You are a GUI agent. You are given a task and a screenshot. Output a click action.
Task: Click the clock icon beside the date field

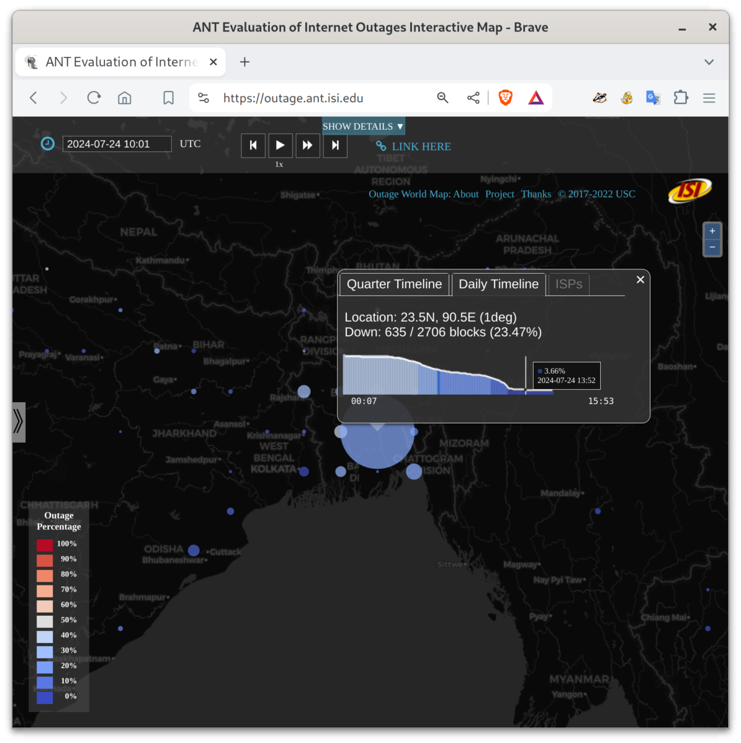tap(48, 143)
